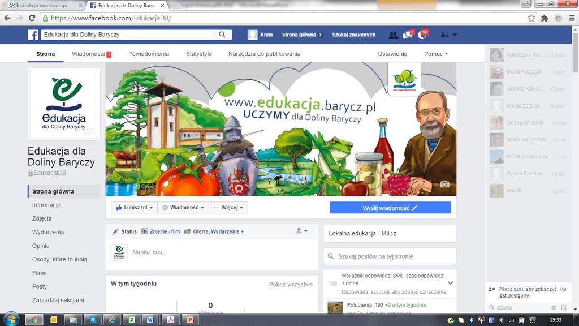Screen dimensions: 579x326
Task: Click the Wyślij wiadomość button
Action: coord(390,208)
